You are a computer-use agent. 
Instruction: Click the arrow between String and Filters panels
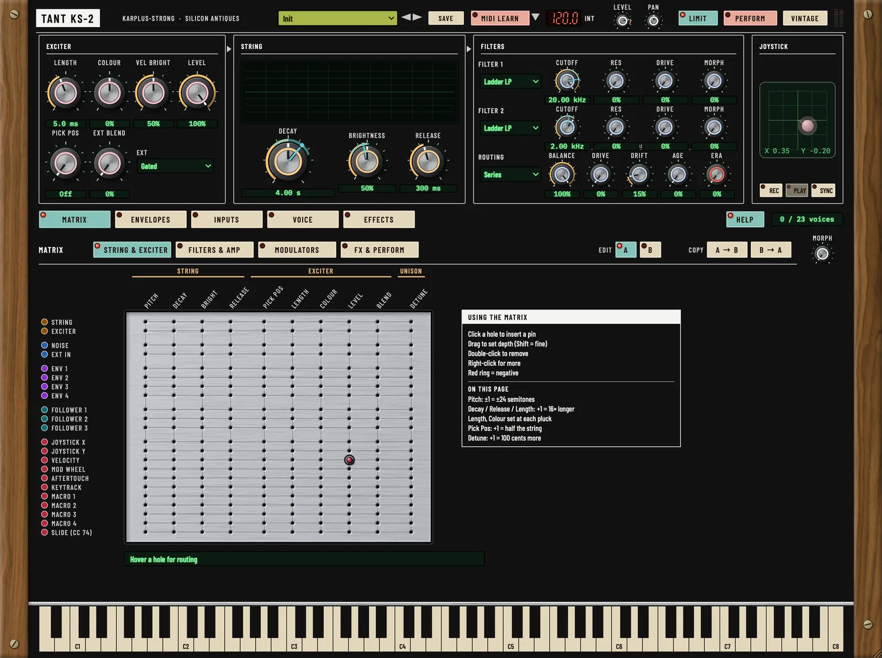coord(469,49)
